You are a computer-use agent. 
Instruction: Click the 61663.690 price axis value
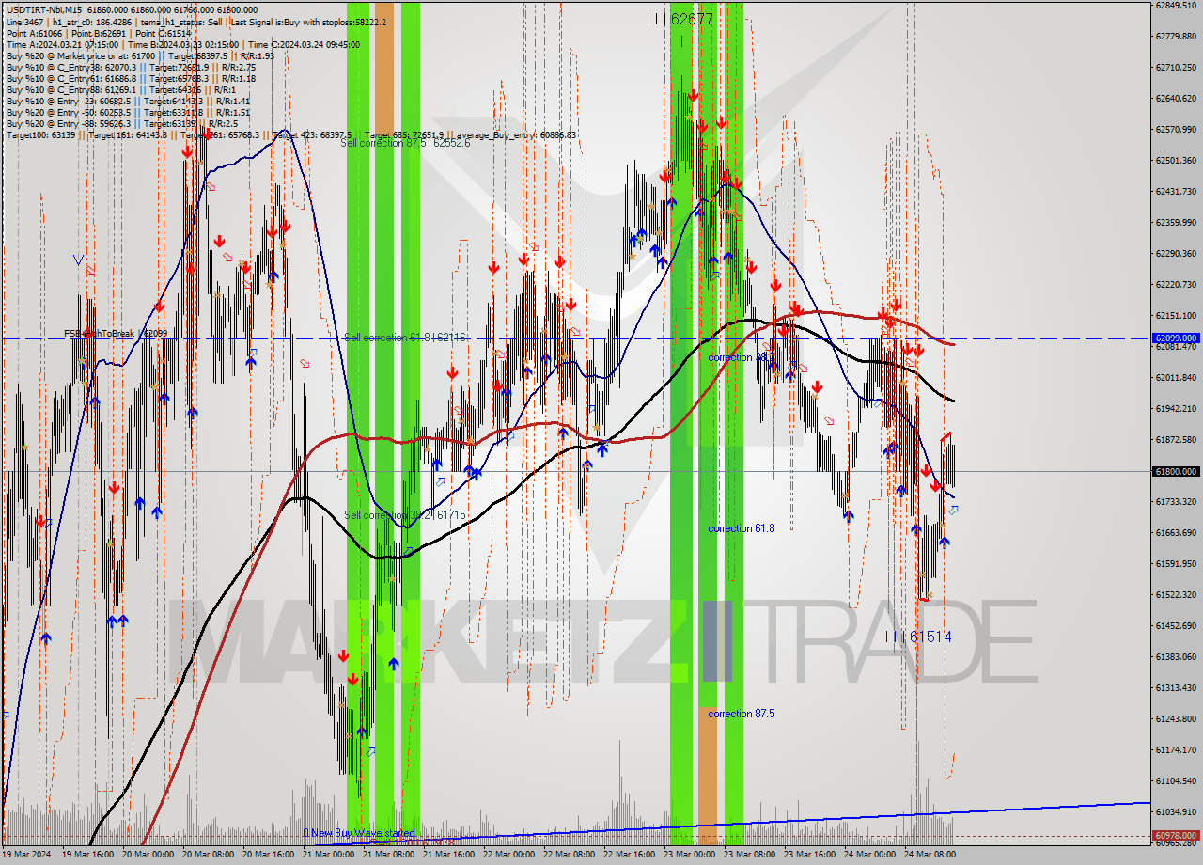(1175, 532)
